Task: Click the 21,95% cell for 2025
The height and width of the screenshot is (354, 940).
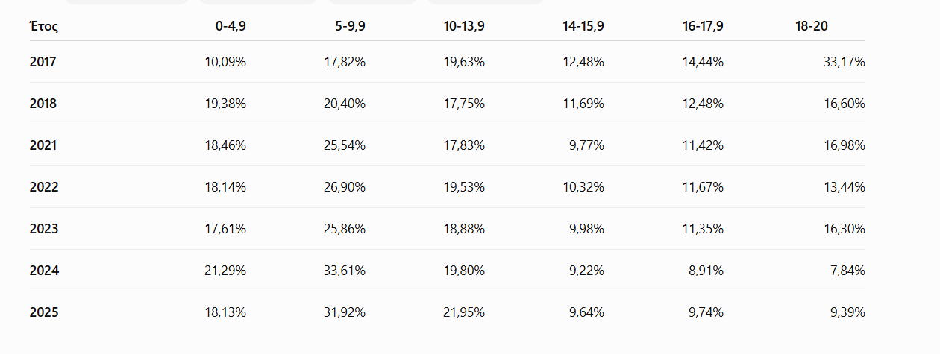Action: [x=464, y=312]
